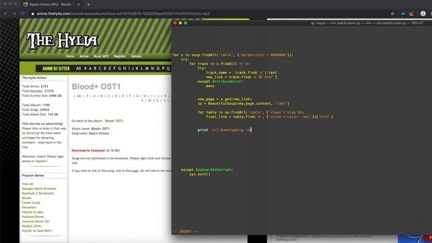Viewport: 432px width, 243px height.
Task: Select letter K in Anime by Letter bar
Action: 137,68
